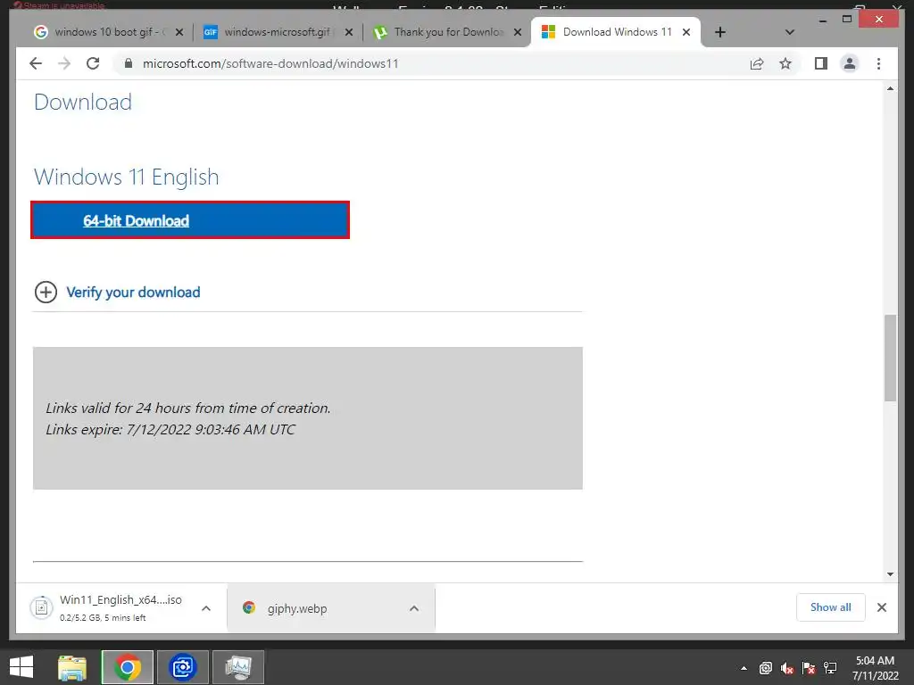
Task: Click the screenshot tray icon
Action: click(765, 668)
